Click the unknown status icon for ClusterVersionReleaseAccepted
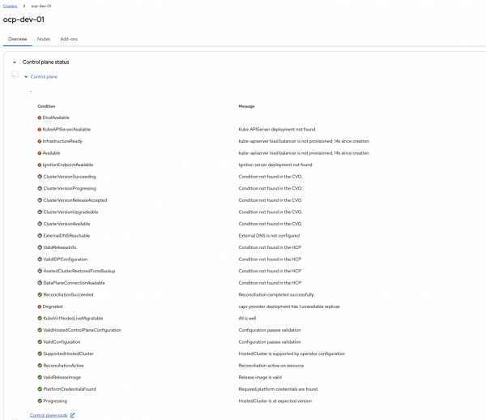 pyautogui.click(x=40, y=200)
